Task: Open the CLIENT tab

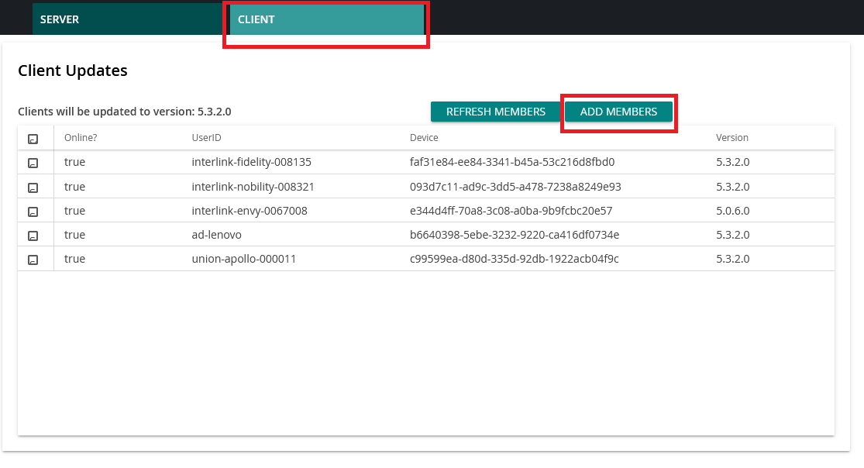Action: pyautogui.click(x=327, y=19)
